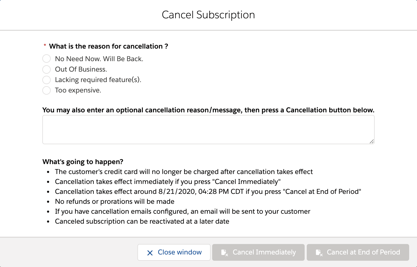Click the bullet mentioning 8/21/2020 effective date
Image resolution: width=417 pixels, height=267 pixels.
coord(208,191)
